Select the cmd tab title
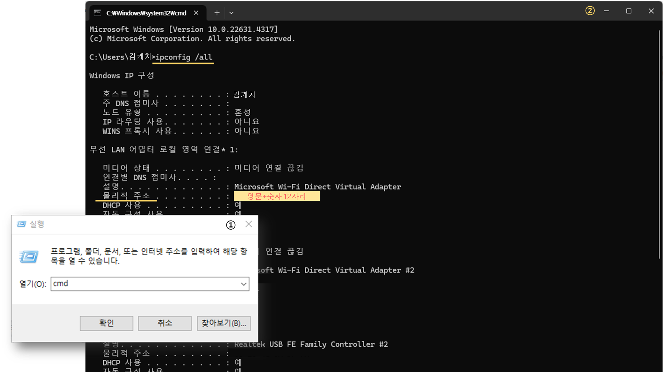Image resolution: width=663 pixels, height=372 pixels. (146, 13)
